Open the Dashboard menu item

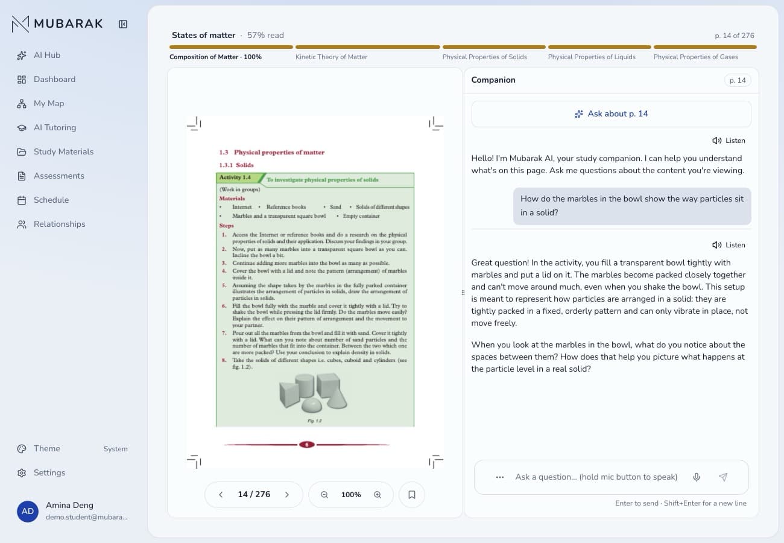pos(72,79)
